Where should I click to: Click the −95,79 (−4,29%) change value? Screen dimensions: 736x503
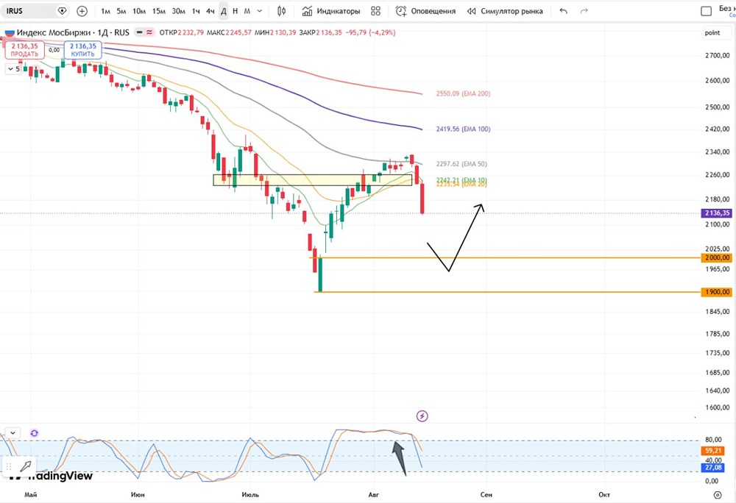click(x=370, y=32)
